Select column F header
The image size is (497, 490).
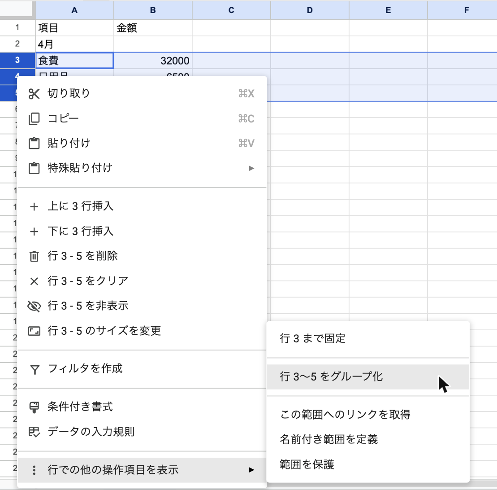click(x=462, y=10)
